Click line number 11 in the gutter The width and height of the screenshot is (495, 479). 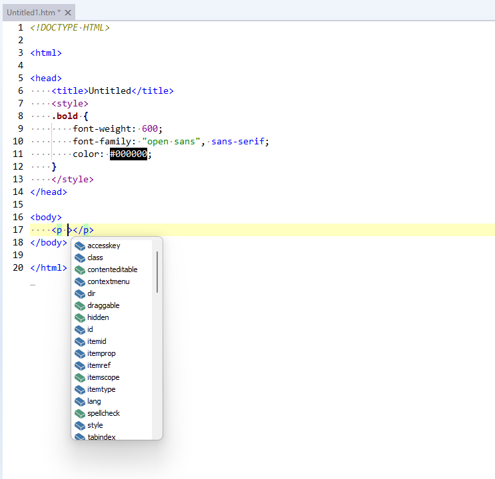point(17,154)
